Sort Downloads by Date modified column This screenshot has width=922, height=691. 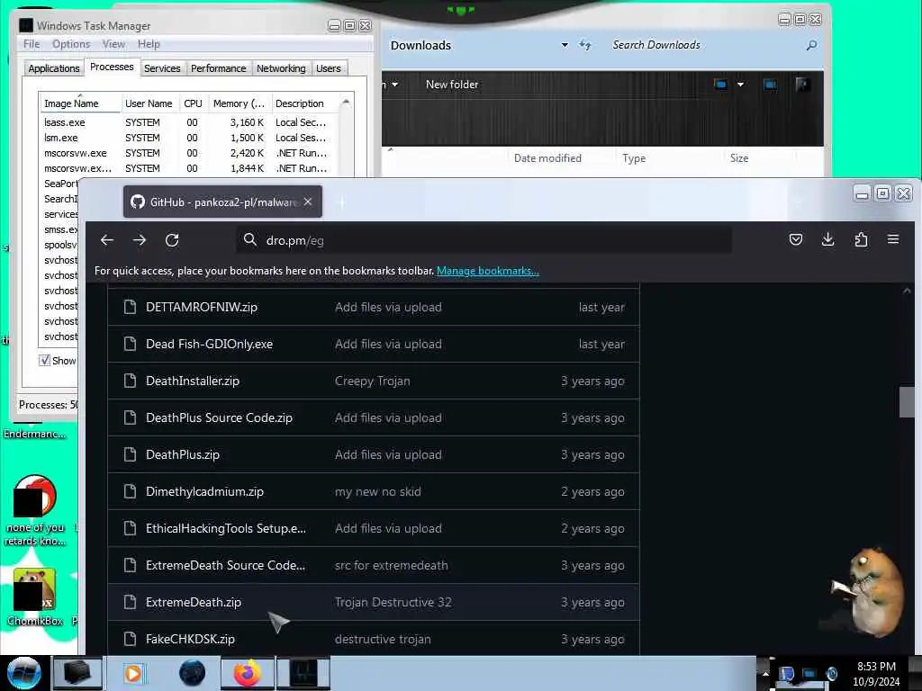[x=547, y=158]
